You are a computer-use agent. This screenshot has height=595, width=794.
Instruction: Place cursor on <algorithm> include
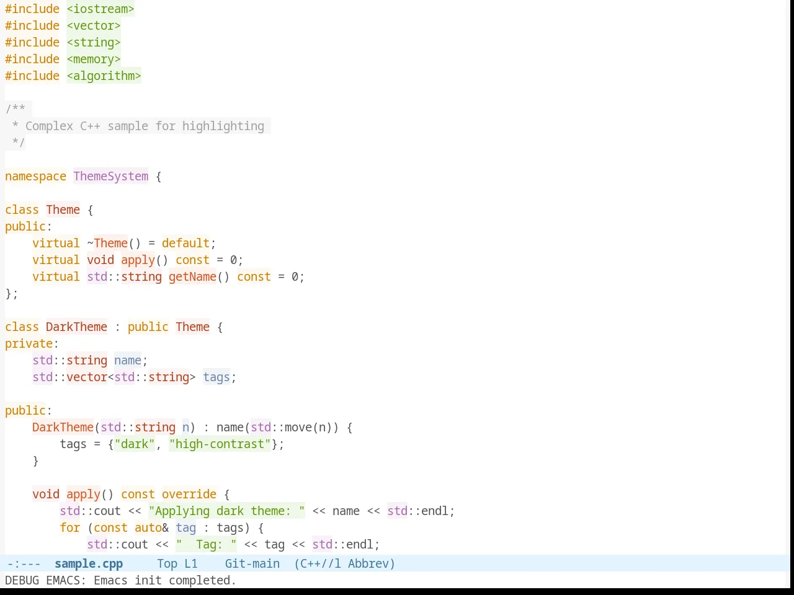click(x=104, y=76)
